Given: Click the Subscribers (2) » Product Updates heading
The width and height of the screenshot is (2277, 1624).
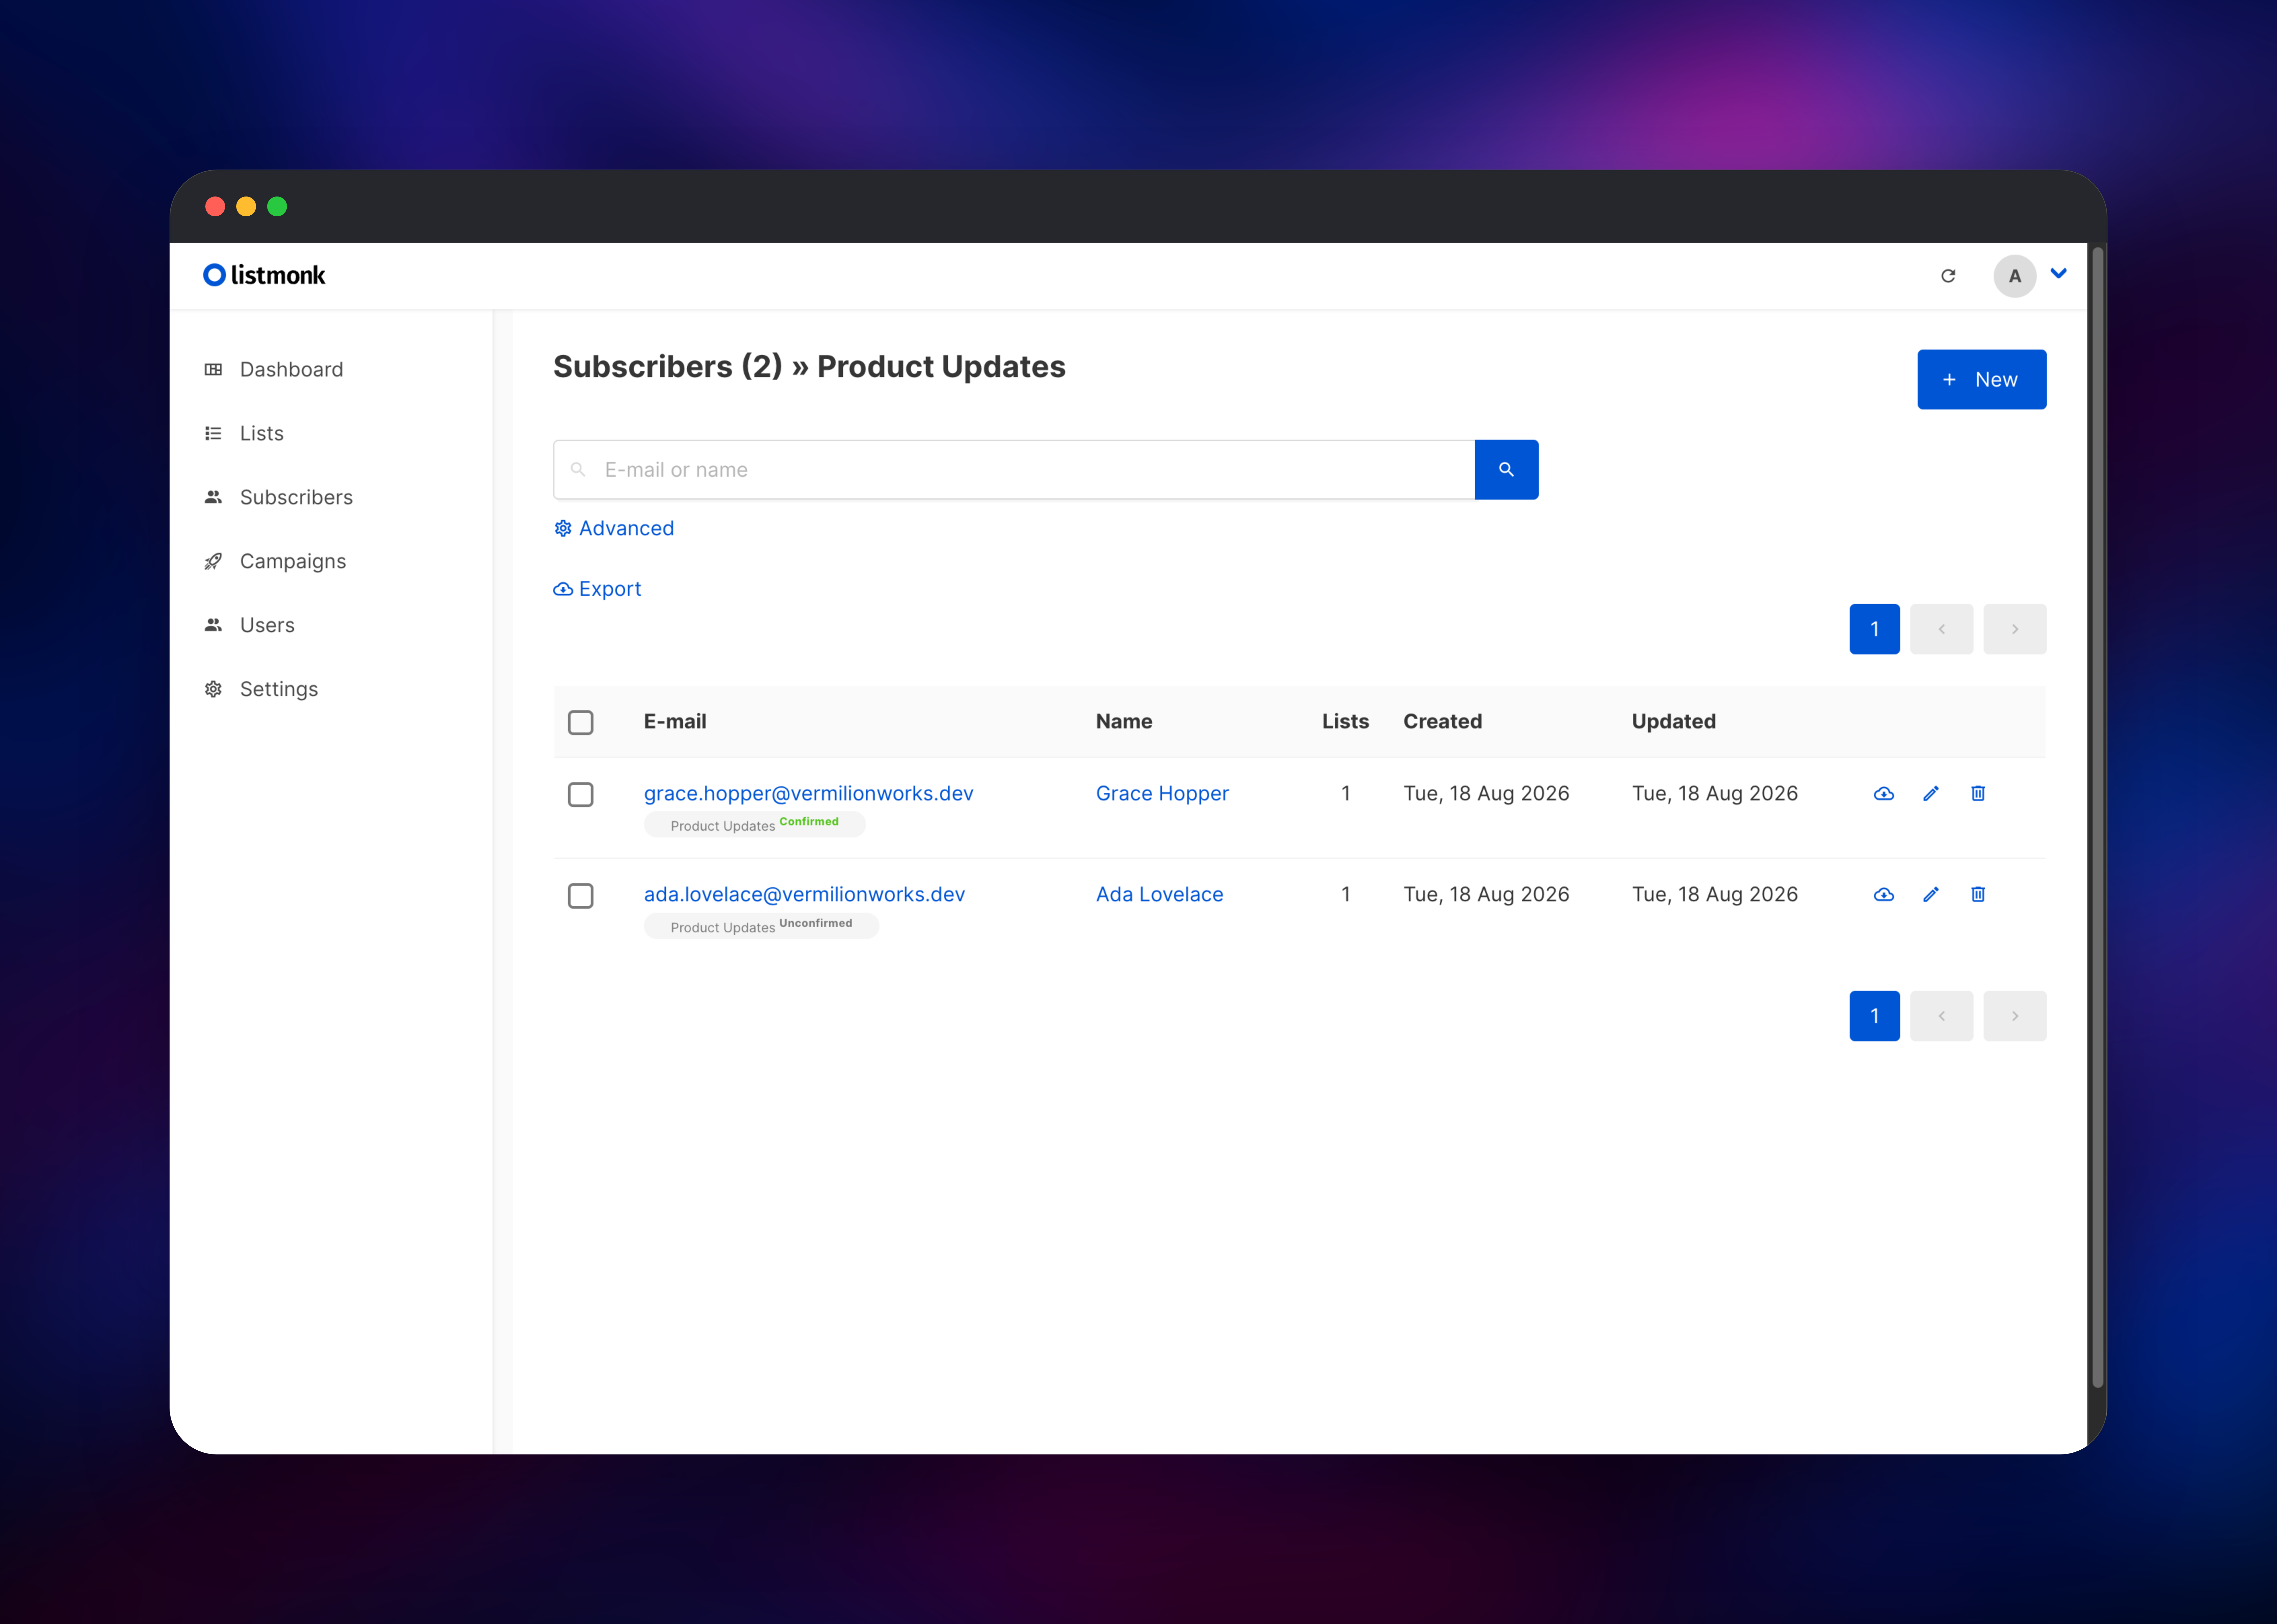Looking at the screenshot, I should (x=809, y=367).
